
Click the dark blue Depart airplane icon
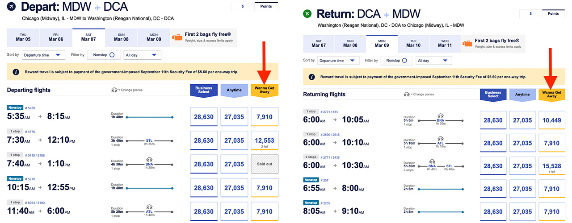coord(12,7)
